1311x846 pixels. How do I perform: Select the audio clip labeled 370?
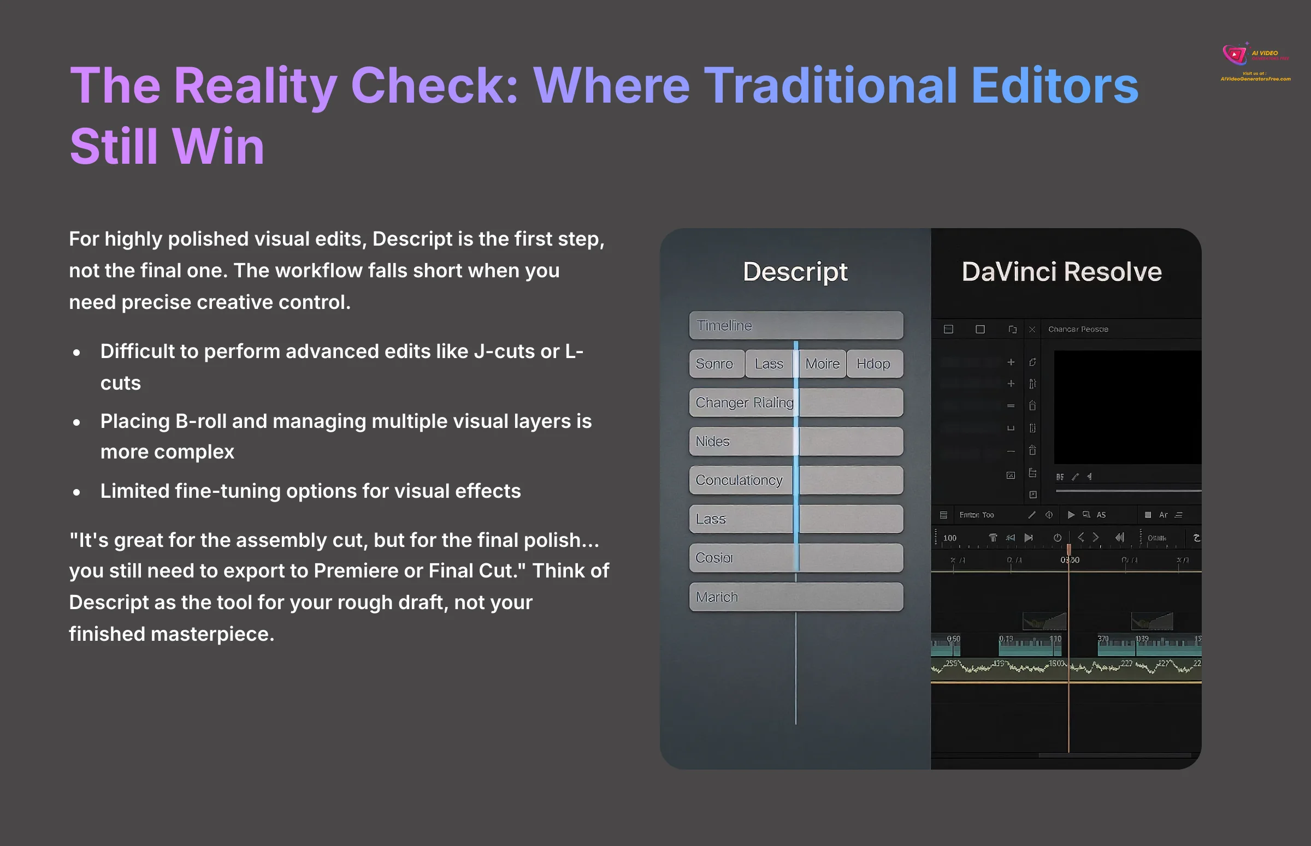pyautogui.click(x=1116, y=645)
